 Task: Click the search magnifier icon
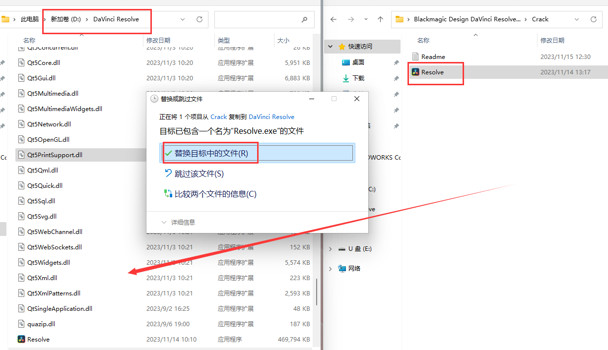tap(304, 20)
